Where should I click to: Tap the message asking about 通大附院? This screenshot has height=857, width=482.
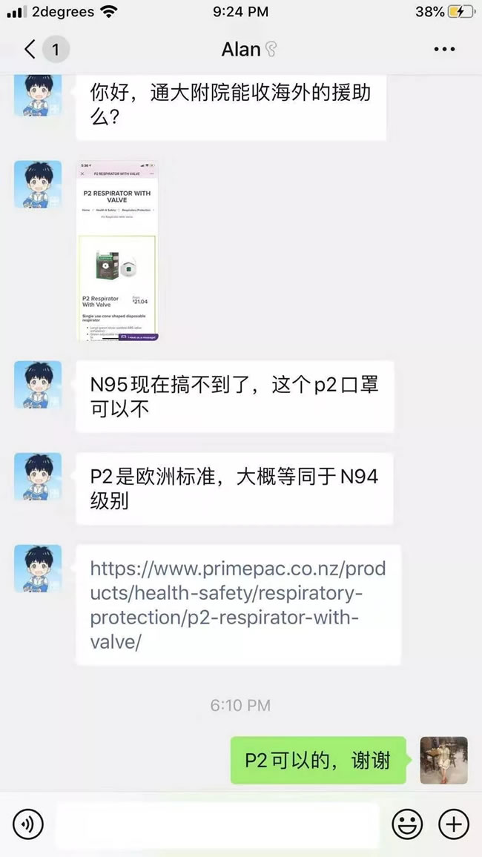(x=231, y=107)
